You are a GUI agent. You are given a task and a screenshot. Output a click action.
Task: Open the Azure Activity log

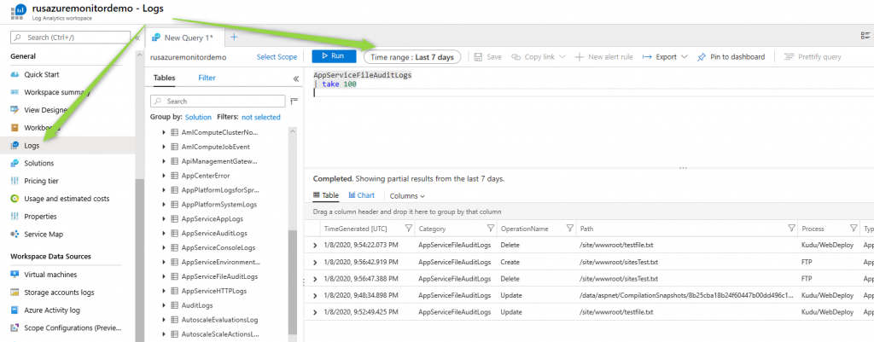point(52,310)
